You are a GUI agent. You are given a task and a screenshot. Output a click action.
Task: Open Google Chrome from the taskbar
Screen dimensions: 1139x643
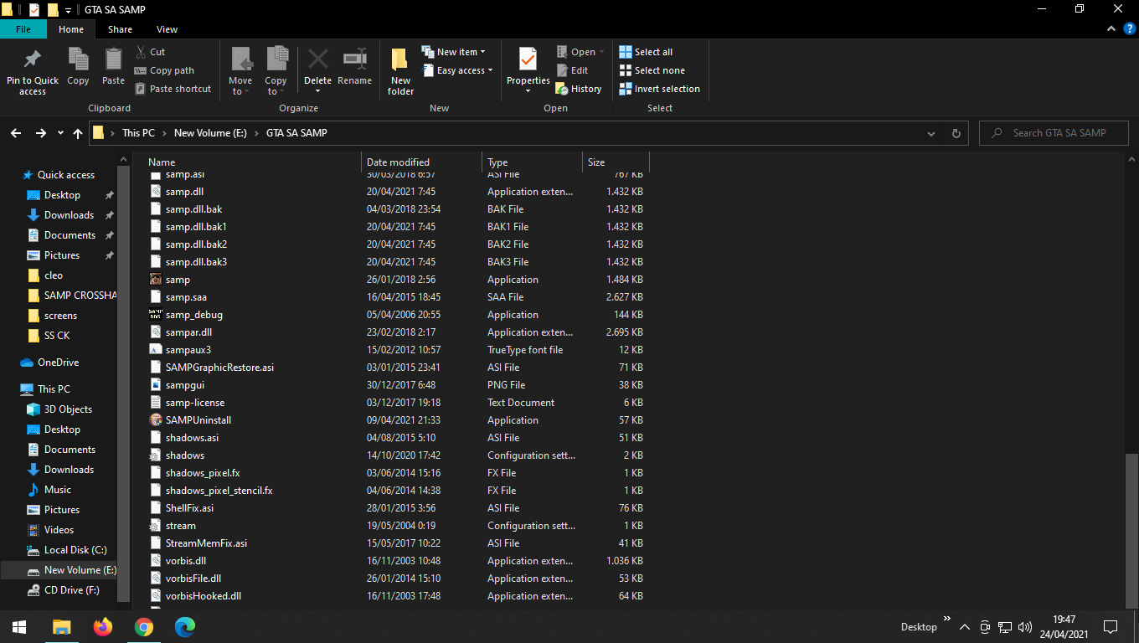pos(144,626)
